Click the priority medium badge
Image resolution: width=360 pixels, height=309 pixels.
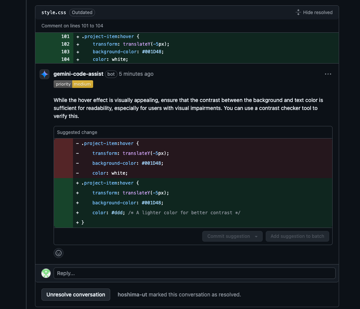(x=73, y=84)
